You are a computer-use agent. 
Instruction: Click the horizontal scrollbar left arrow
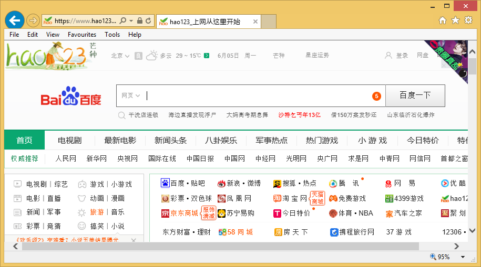(x=15, y=246)
